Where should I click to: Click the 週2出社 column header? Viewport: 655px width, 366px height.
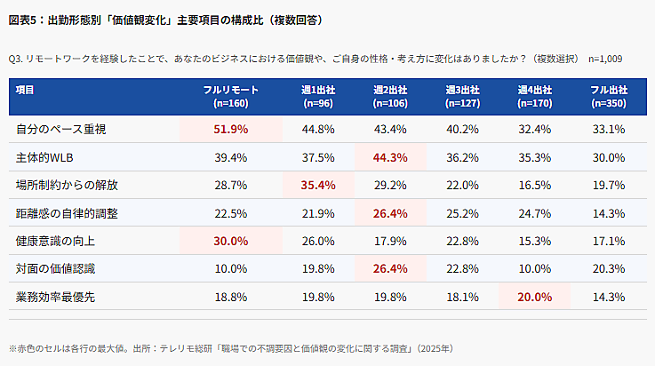pyautogui.click(x=390, y=96)
